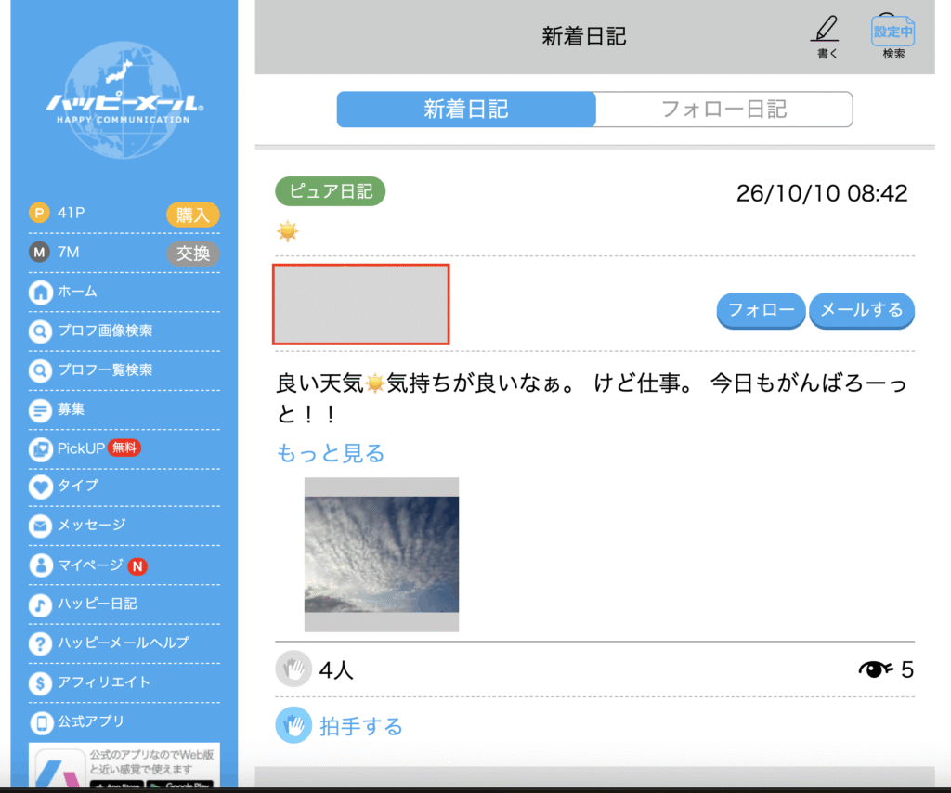Click the ホーム house icon
Viewport: 951px width, 793px height.
coord(40,292)
